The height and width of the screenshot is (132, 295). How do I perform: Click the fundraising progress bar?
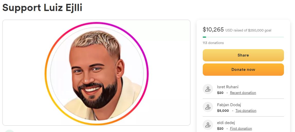point(243,37)
